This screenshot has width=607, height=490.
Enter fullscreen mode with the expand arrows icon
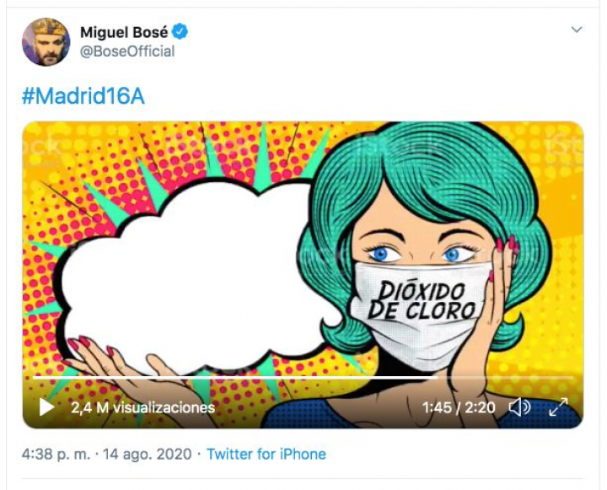(558, 407)
